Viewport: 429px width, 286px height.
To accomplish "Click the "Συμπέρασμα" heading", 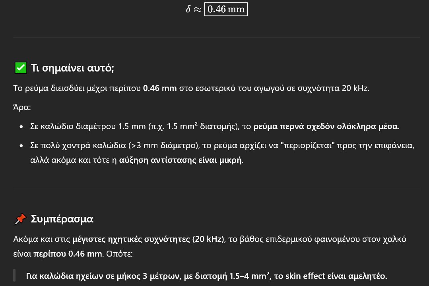I will coord(62,219).
